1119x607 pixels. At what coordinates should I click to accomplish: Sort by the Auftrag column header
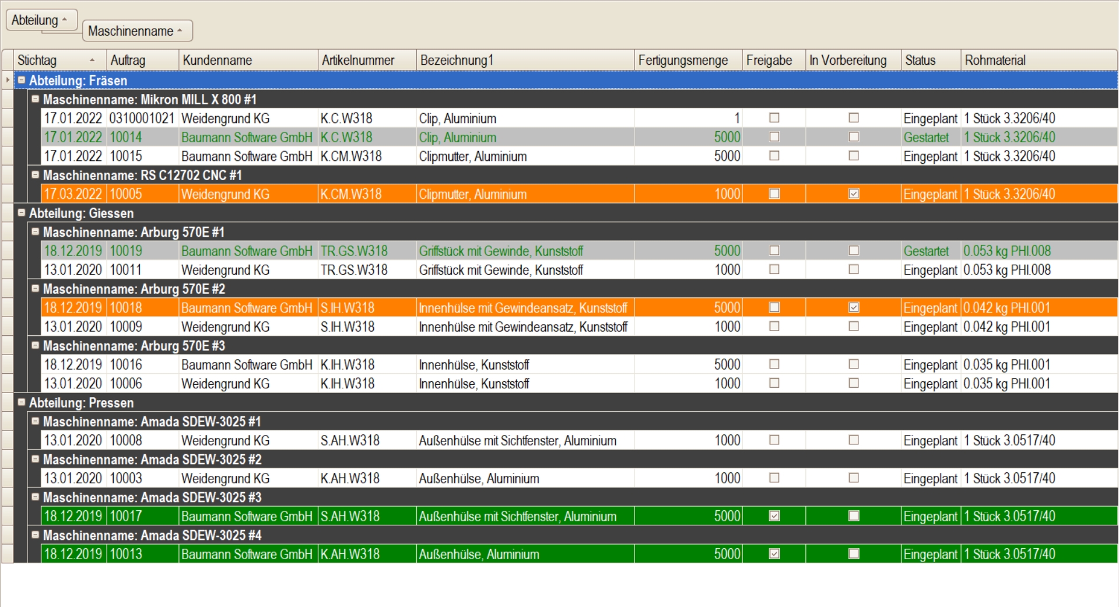pyautogui.click(x=142, y=60)
